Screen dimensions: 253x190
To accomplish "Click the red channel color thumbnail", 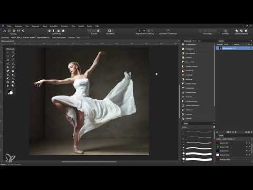I will (x=218, y=143).
